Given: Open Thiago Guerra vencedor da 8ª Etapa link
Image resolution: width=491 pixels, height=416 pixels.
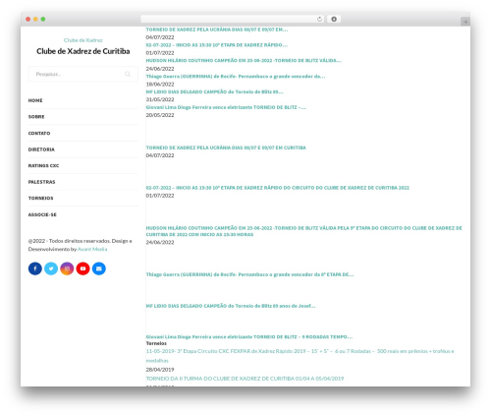Looking at the screenshot, I should [x=249, y=274].
